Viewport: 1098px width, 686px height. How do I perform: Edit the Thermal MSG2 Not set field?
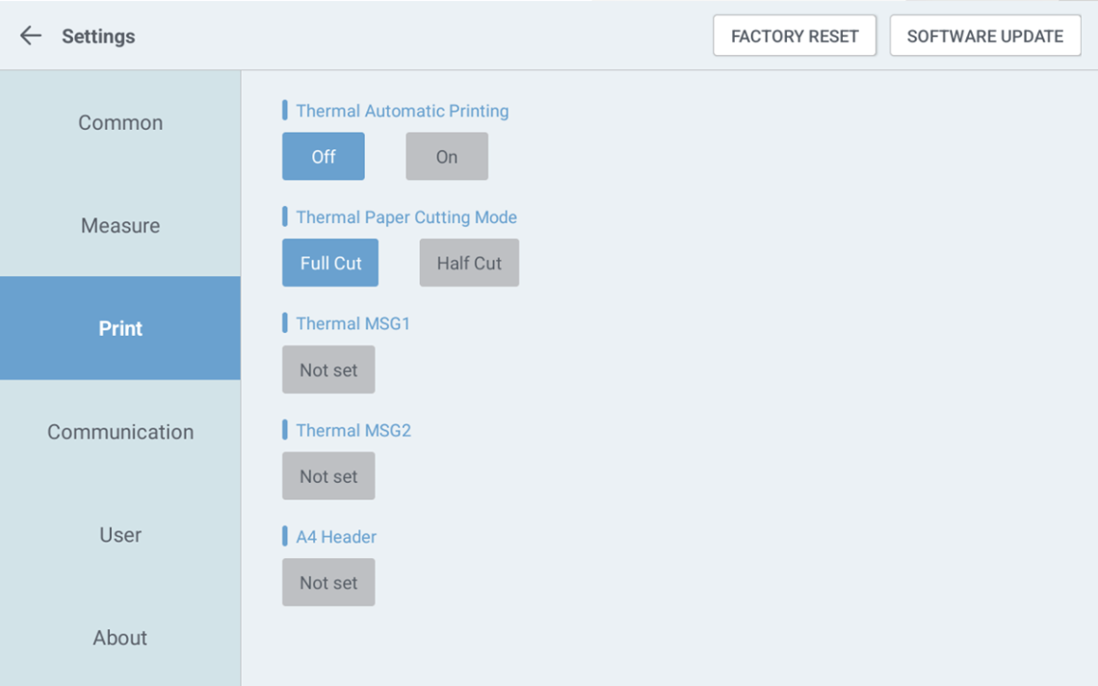pos(328,476)
